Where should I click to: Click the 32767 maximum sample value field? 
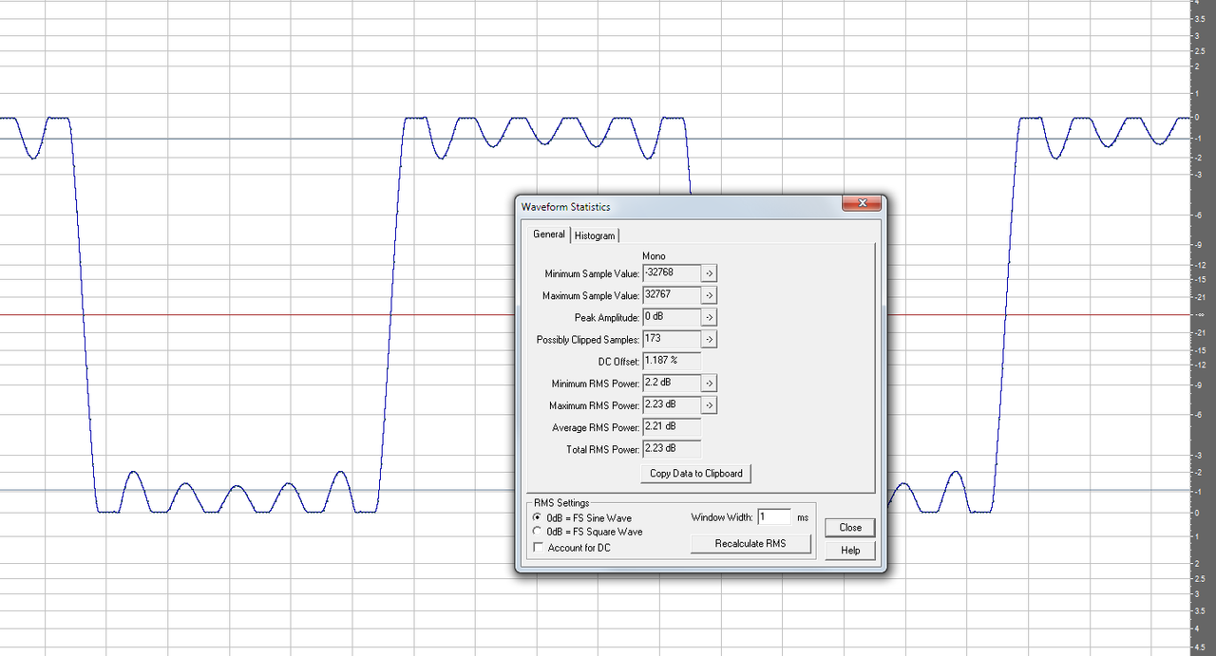click(672, 295)
